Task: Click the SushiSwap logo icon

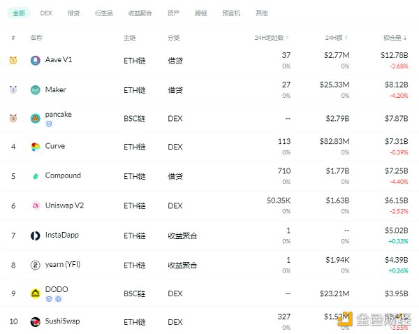Action: (x=35, y=322)
